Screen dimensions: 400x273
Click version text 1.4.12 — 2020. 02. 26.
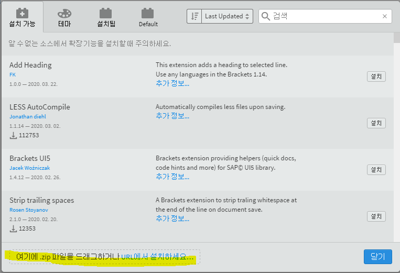[35, 178]
